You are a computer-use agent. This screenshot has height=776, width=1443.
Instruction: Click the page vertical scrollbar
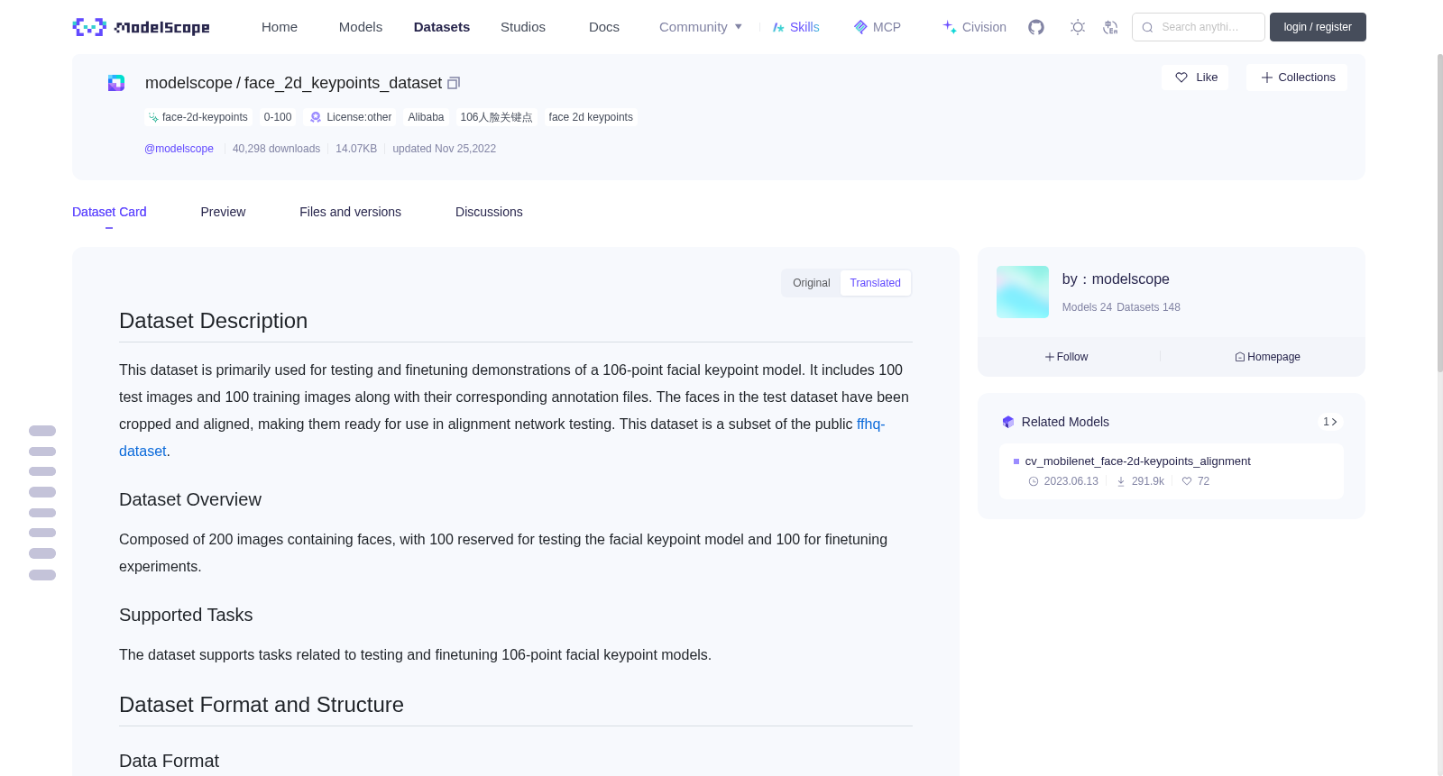click(x=1440, y=213)
